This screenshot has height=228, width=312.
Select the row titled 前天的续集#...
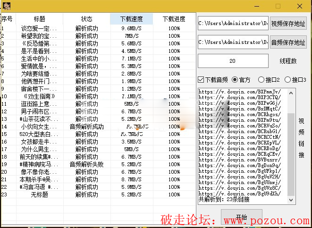(99, 157)
